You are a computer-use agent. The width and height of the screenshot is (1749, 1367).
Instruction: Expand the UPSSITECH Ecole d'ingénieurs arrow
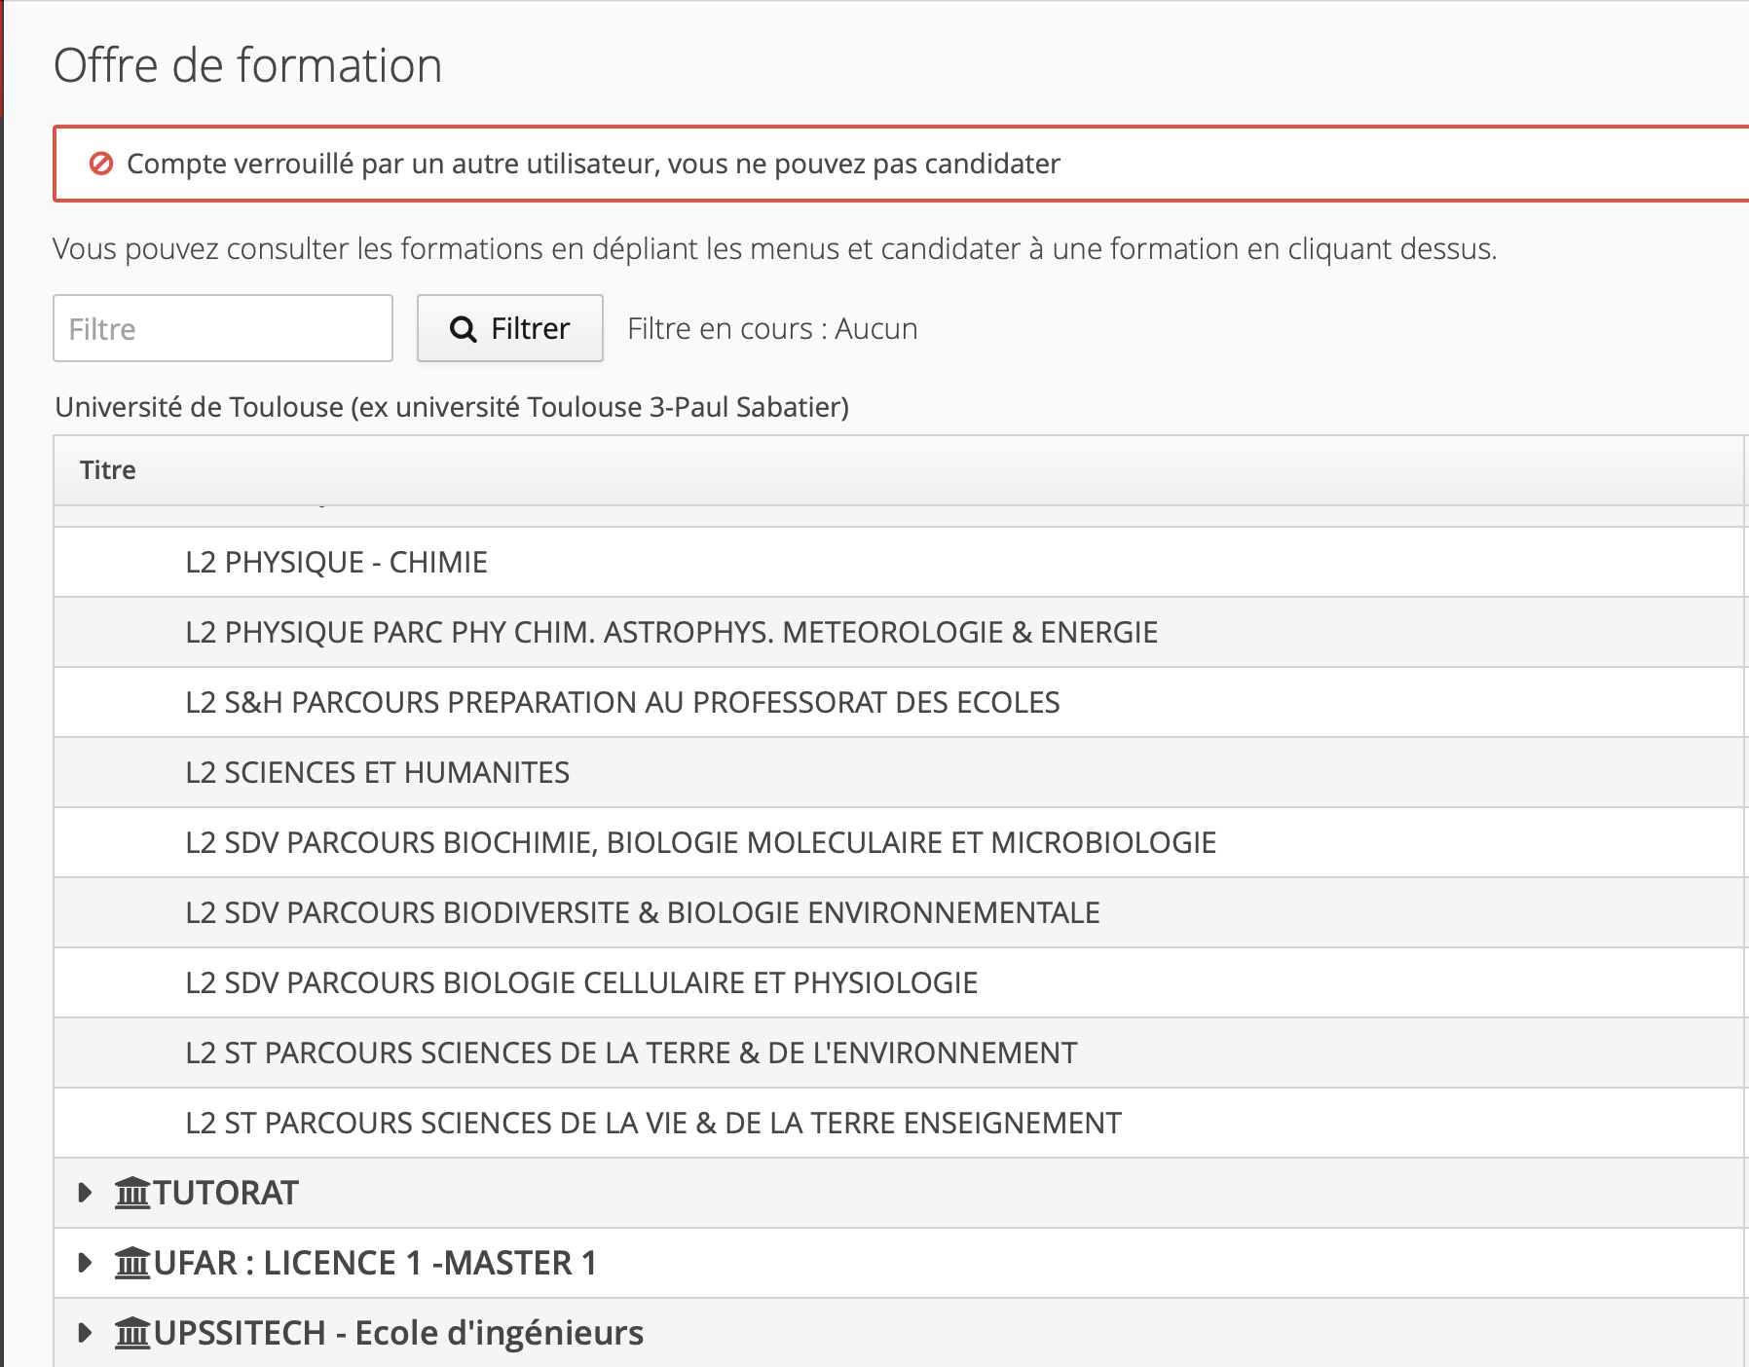click(85, 1333)
